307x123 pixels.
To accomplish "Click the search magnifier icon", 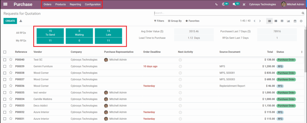I will (x=303, y=13).
